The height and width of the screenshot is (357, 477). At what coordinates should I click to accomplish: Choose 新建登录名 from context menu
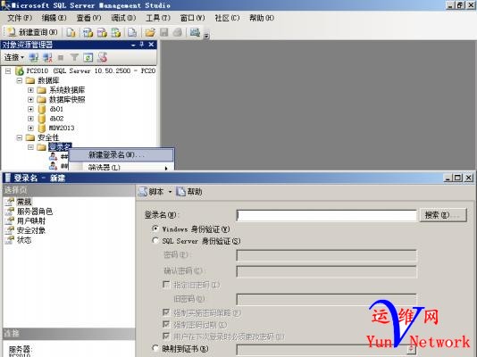[x=121, y=155]
